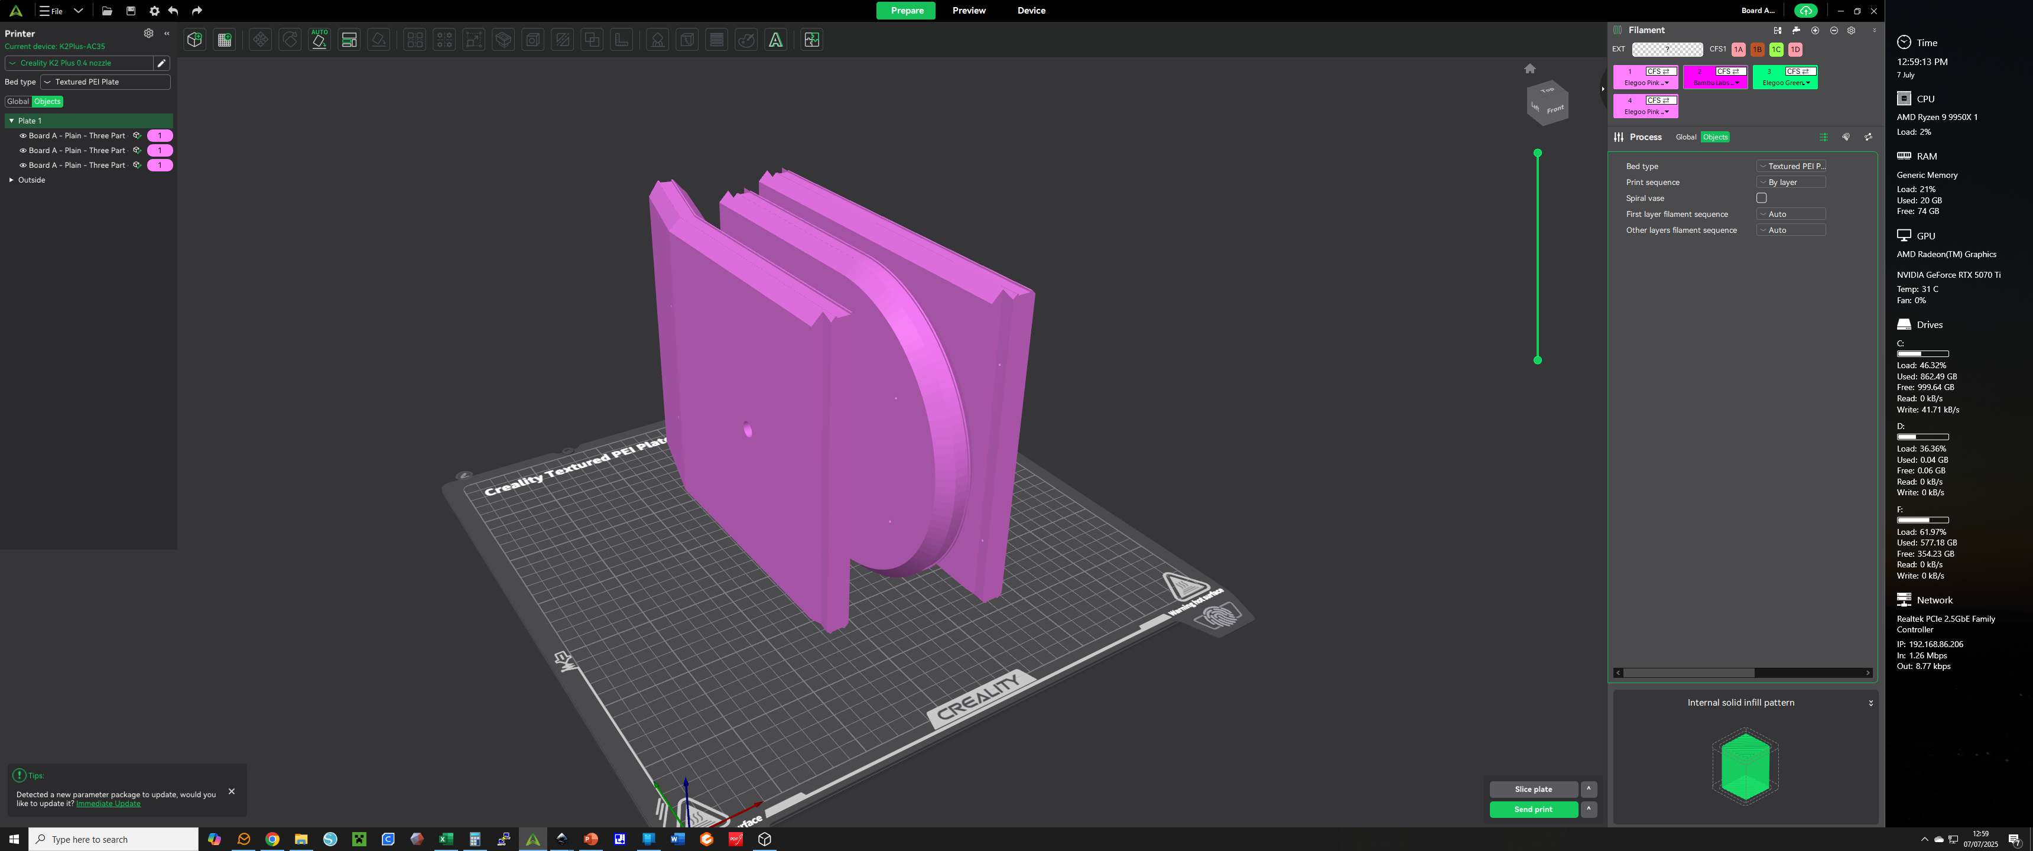2033x851 pixels.
Task: Click the Redo arrow icon
Action: click(x=197, y=11)
